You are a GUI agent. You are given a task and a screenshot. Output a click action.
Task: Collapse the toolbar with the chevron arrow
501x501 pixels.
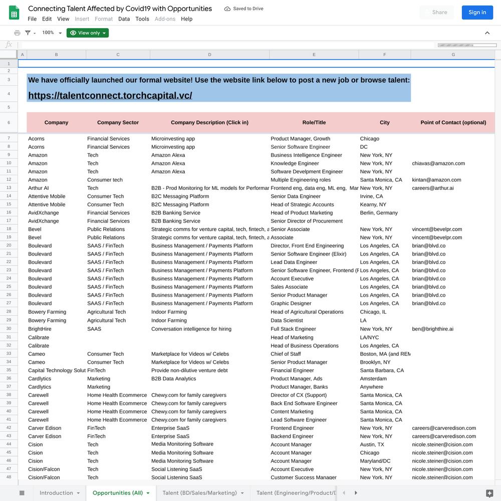click(487, 33)
